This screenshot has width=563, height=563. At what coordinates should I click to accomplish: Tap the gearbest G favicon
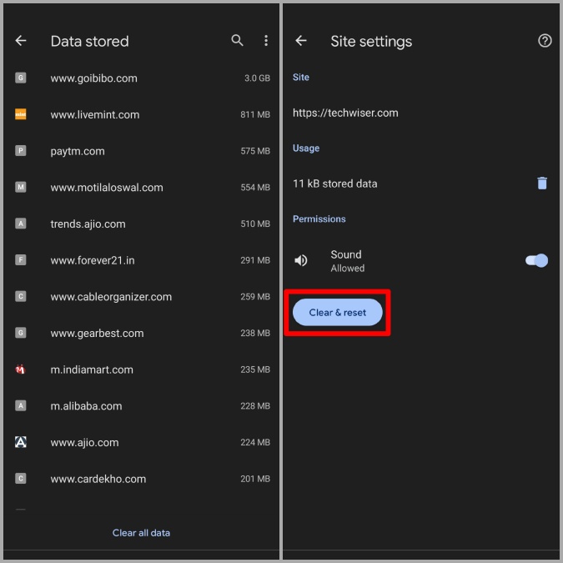pyautogui.click(x=21, y=333)
